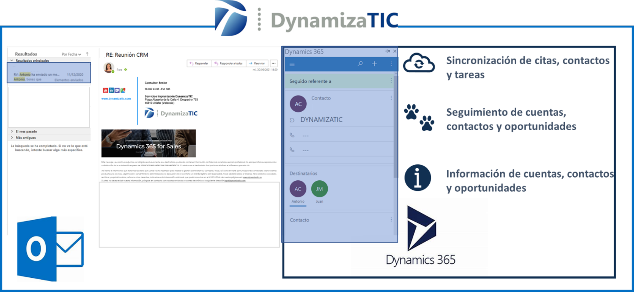This screenshot has height=292, width=634.
Task: Open the email more actions ellipsis button
Action: (x=274, y=63)
